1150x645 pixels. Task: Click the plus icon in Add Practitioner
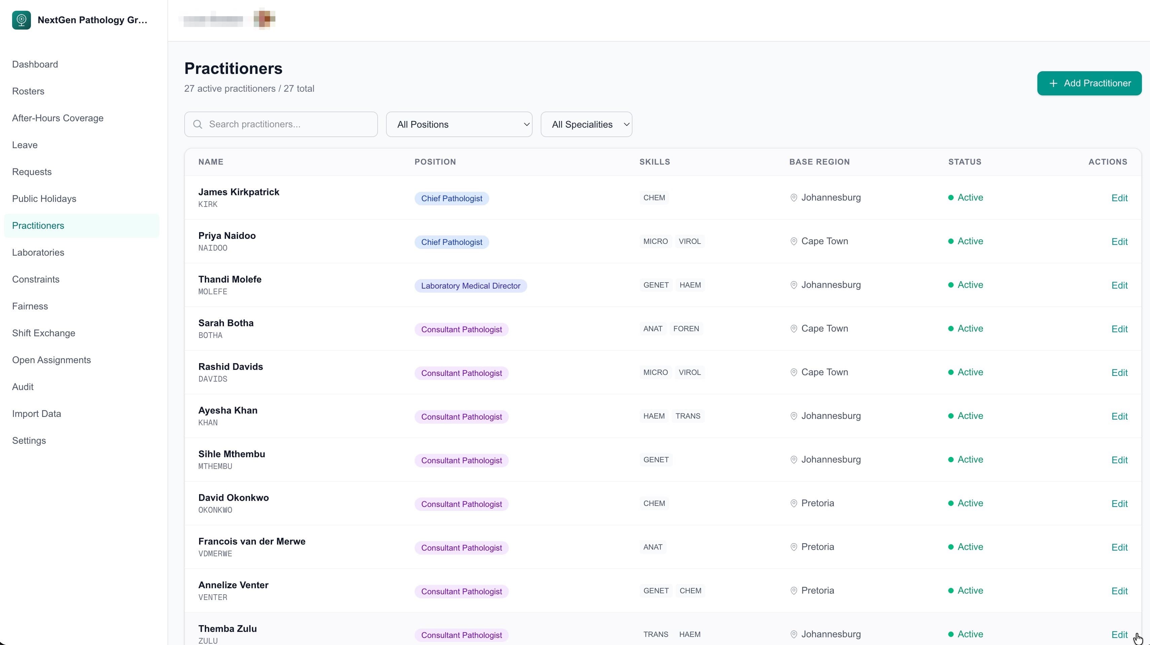tap(1053, 83)
